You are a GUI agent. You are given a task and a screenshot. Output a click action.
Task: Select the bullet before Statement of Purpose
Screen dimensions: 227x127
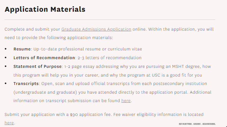[x=6, y=66]
